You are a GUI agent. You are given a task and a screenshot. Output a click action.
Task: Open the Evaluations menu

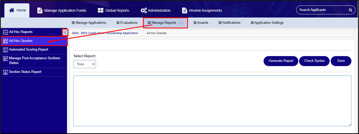click(127, 23)
